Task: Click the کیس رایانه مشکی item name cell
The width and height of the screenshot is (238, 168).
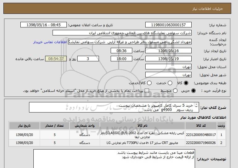Action: click(142, 135)
